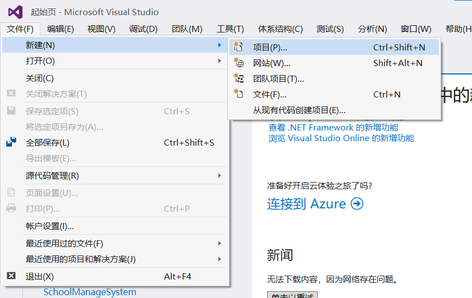472x298 pixels.
Task: Expand the 新建(N) submenu arrow
Action: [x=219, y=45]
